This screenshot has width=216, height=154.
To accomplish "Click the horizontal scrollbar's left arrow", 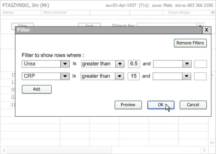I will click(x=4, y=150).
